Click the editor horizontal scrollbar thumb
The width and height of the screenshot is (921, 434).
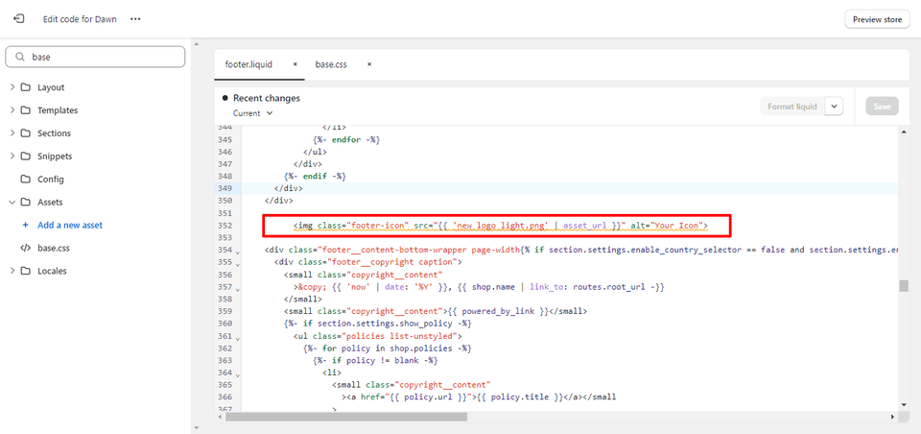coord(346,417)
